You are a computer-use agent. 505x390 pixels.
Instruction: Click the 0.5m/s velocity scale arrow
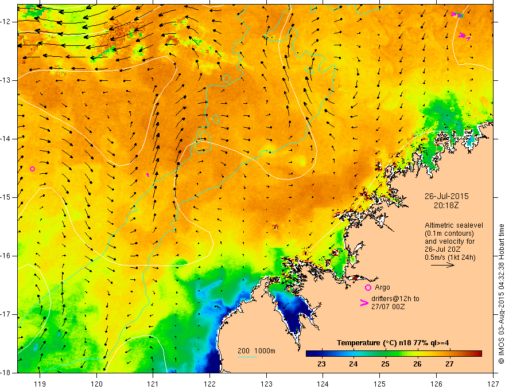442,265
